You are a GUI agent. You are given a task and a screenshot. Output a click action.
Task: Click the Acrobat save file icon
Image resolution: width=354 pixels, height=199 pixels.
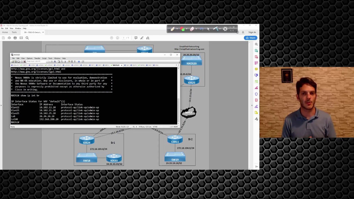pos(3,38)
